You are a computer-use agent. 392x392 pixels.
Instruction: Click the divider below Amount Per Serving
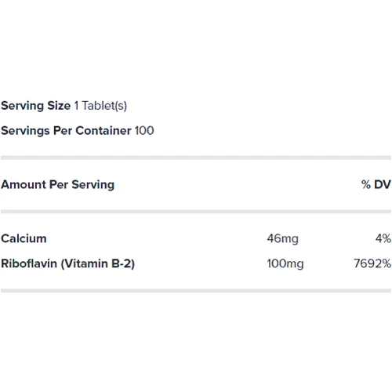point(196,212)
